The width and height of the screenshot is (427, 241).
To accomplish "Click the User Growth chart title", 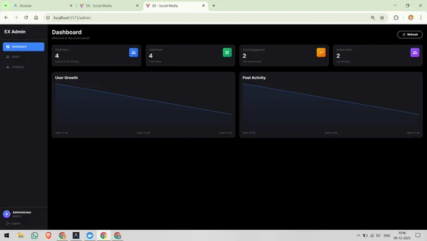I will coord(67,78).
